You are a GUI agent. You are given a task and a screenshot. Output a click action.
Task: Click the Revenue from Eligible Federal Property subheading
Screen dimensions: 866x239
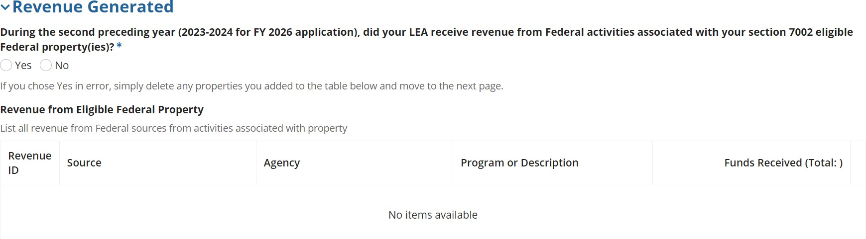point(102,109)
